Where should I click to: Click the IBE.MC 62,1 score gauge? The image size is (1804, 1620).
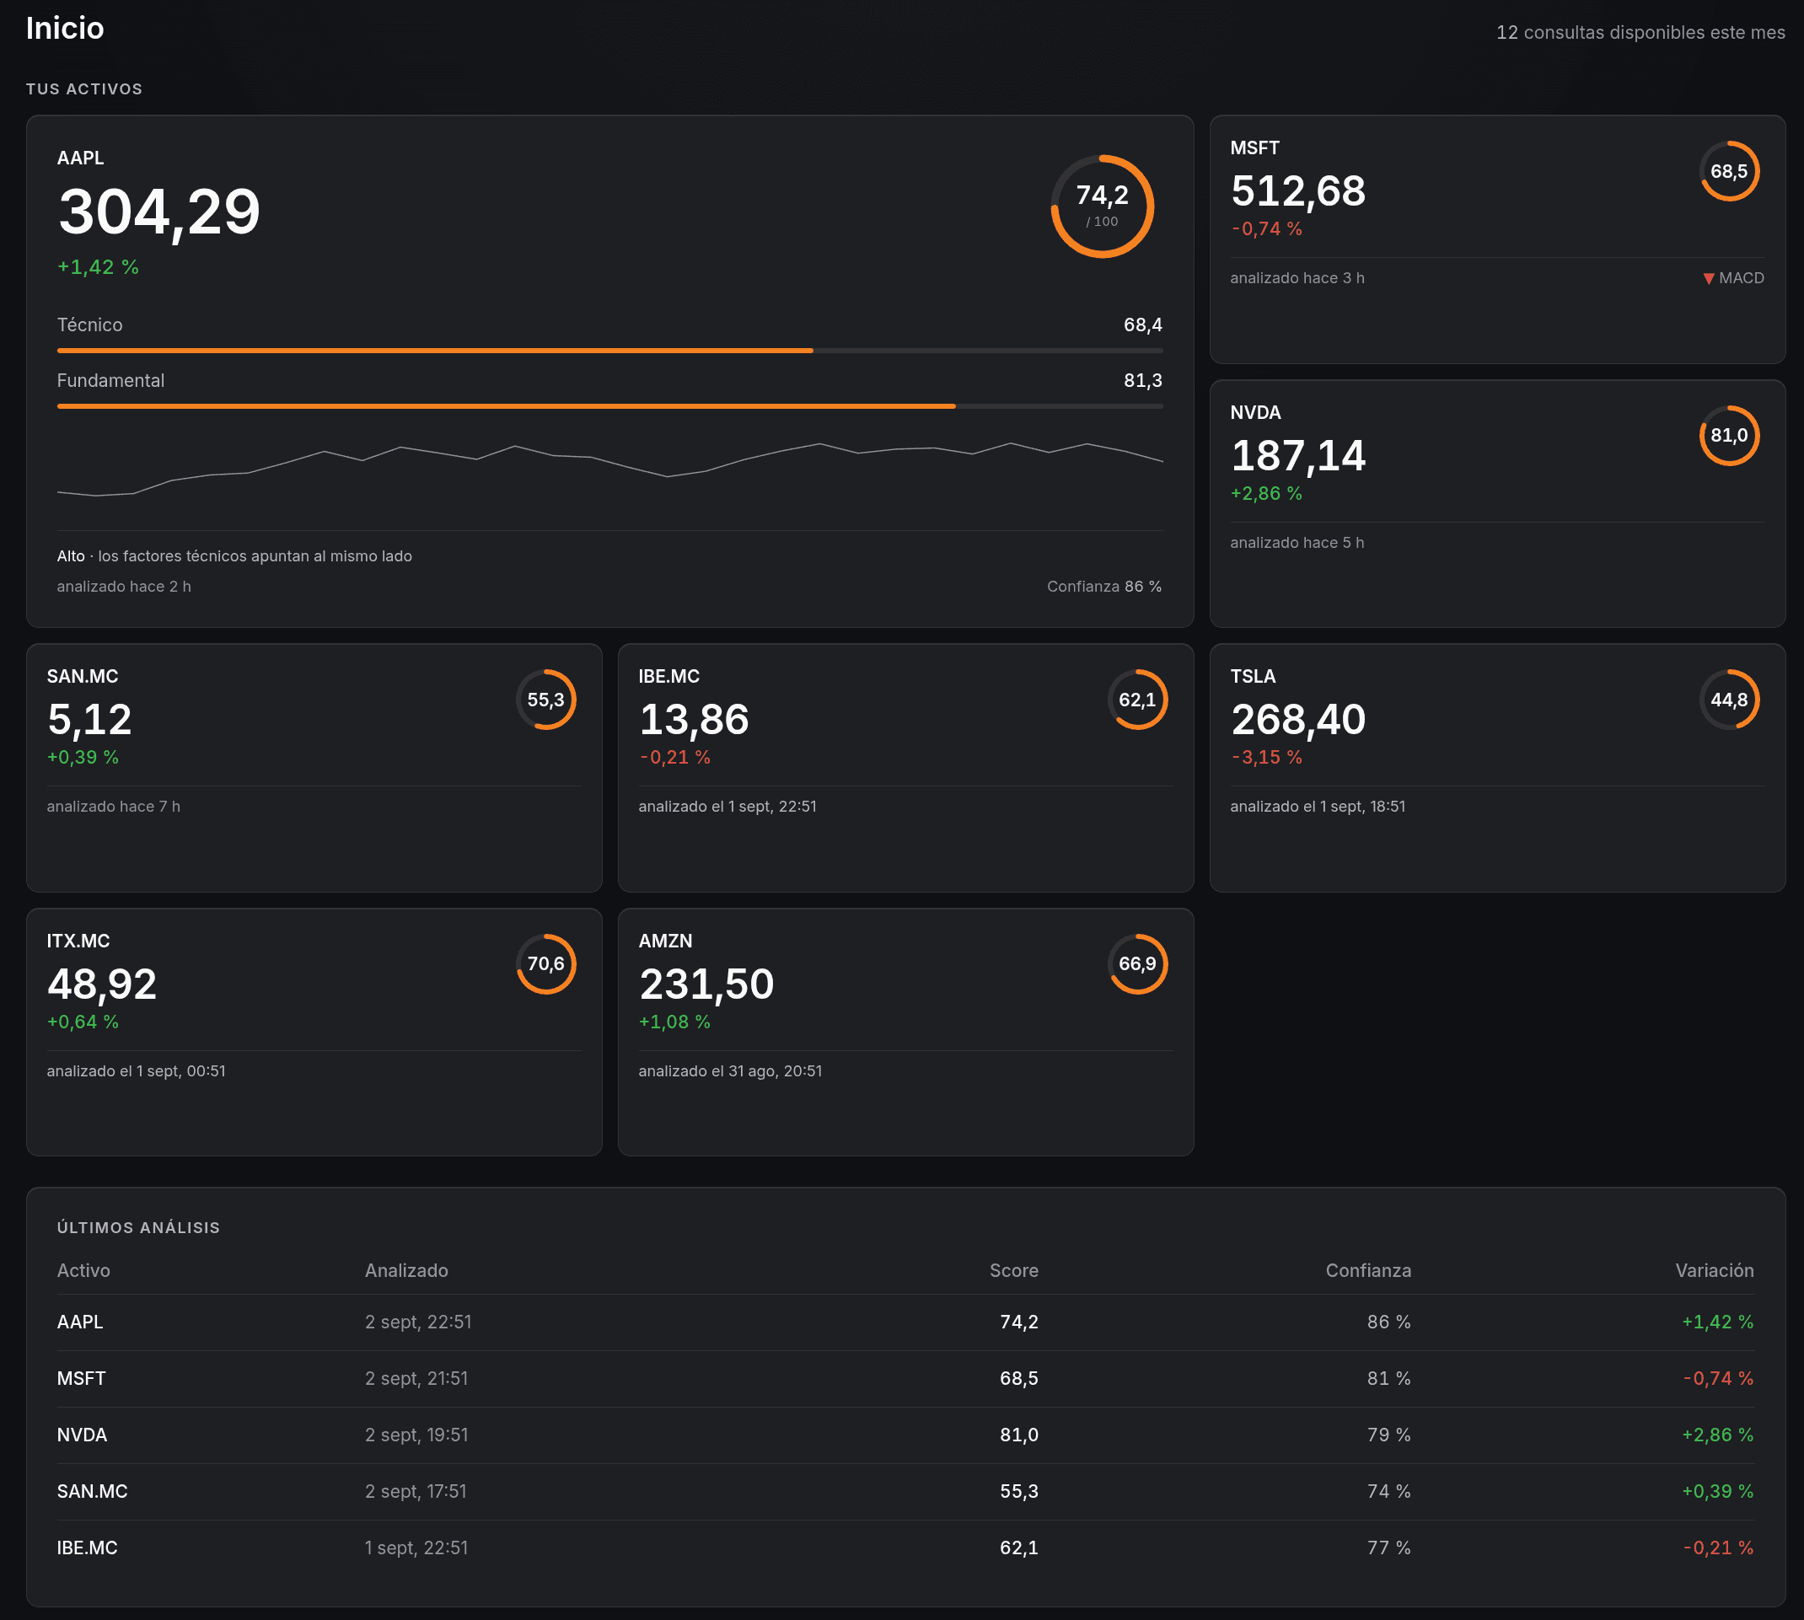coord(1137,700)
